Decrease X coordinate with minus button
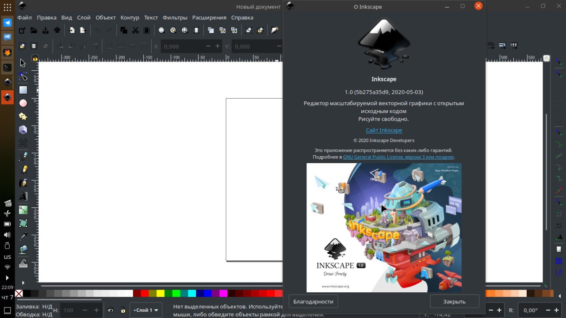This screenshot has height=318, width=566. click(209, 46)
